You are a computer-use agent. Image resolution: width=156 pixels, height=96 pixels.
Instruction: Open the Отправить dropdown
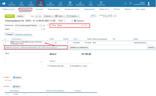tap(73, 16)
